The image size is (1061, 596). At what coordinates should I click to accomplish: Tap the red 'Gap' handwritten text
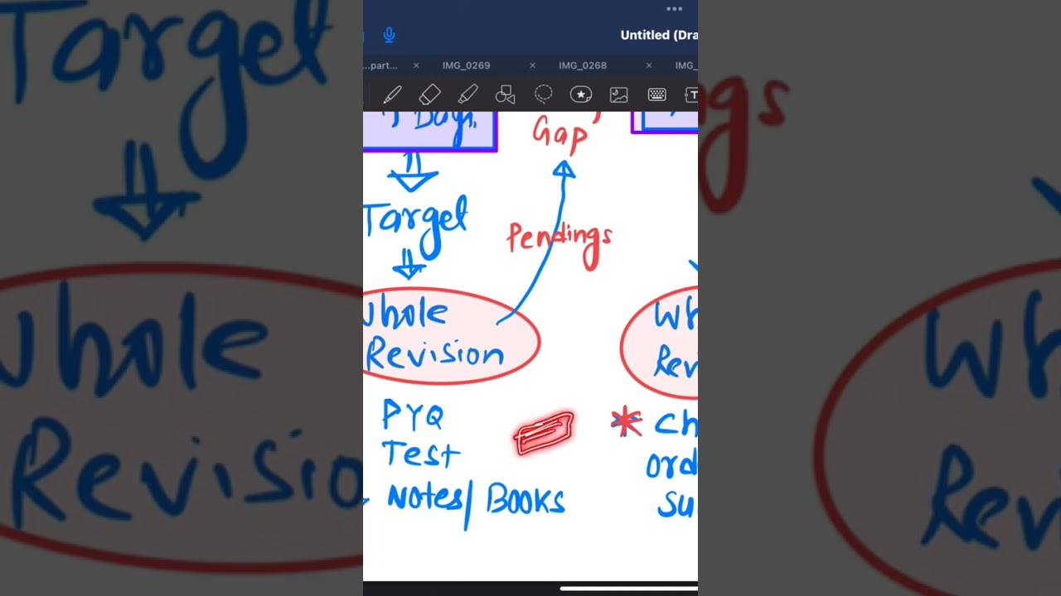561,132
